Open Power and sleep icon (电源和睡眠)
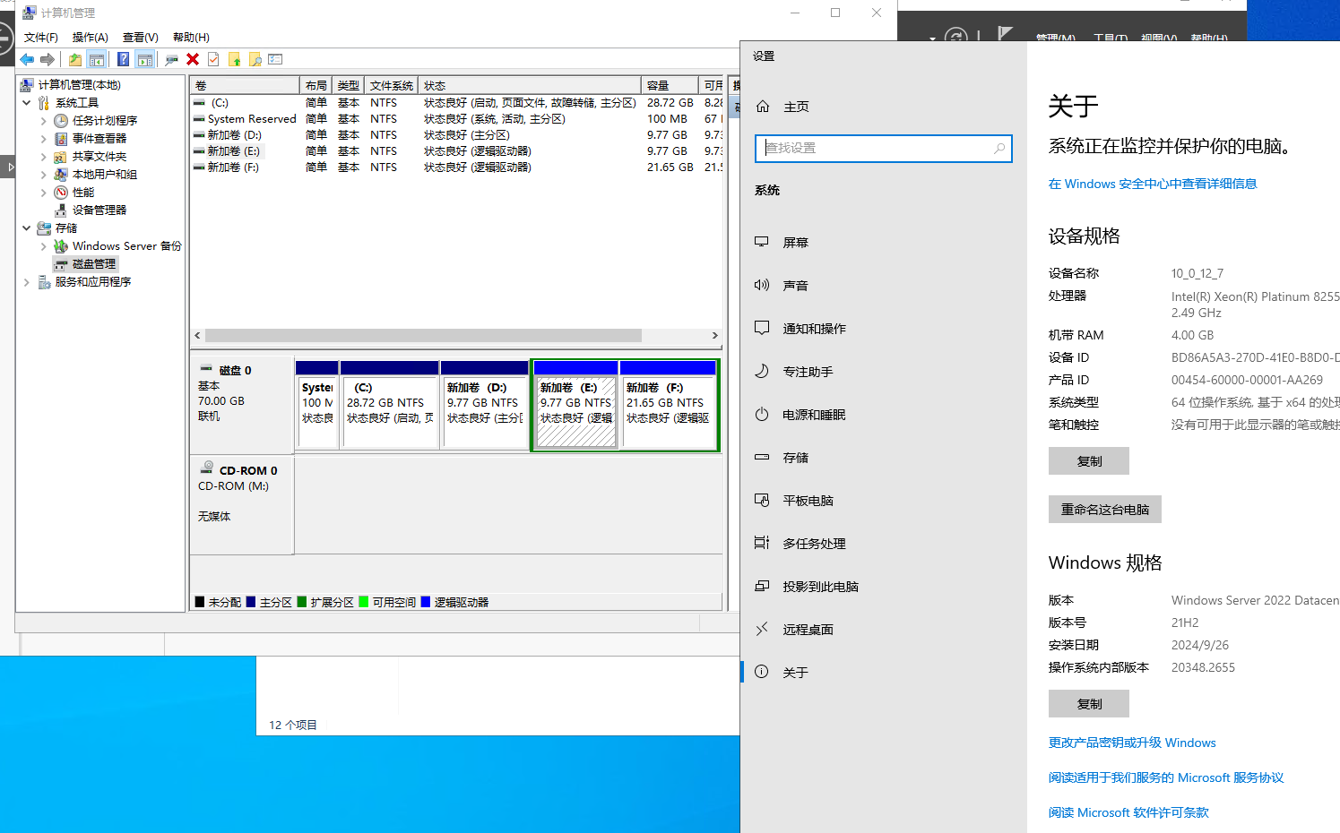 tap(762, 415)
